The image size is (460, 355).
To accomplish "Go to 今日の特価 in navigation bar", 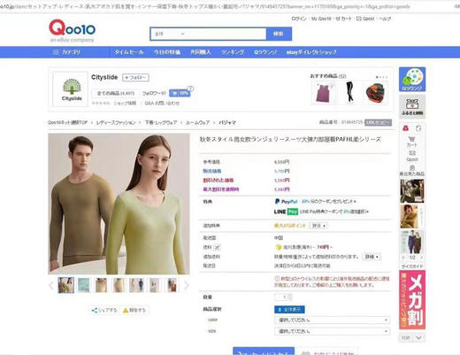I will 167,52.
